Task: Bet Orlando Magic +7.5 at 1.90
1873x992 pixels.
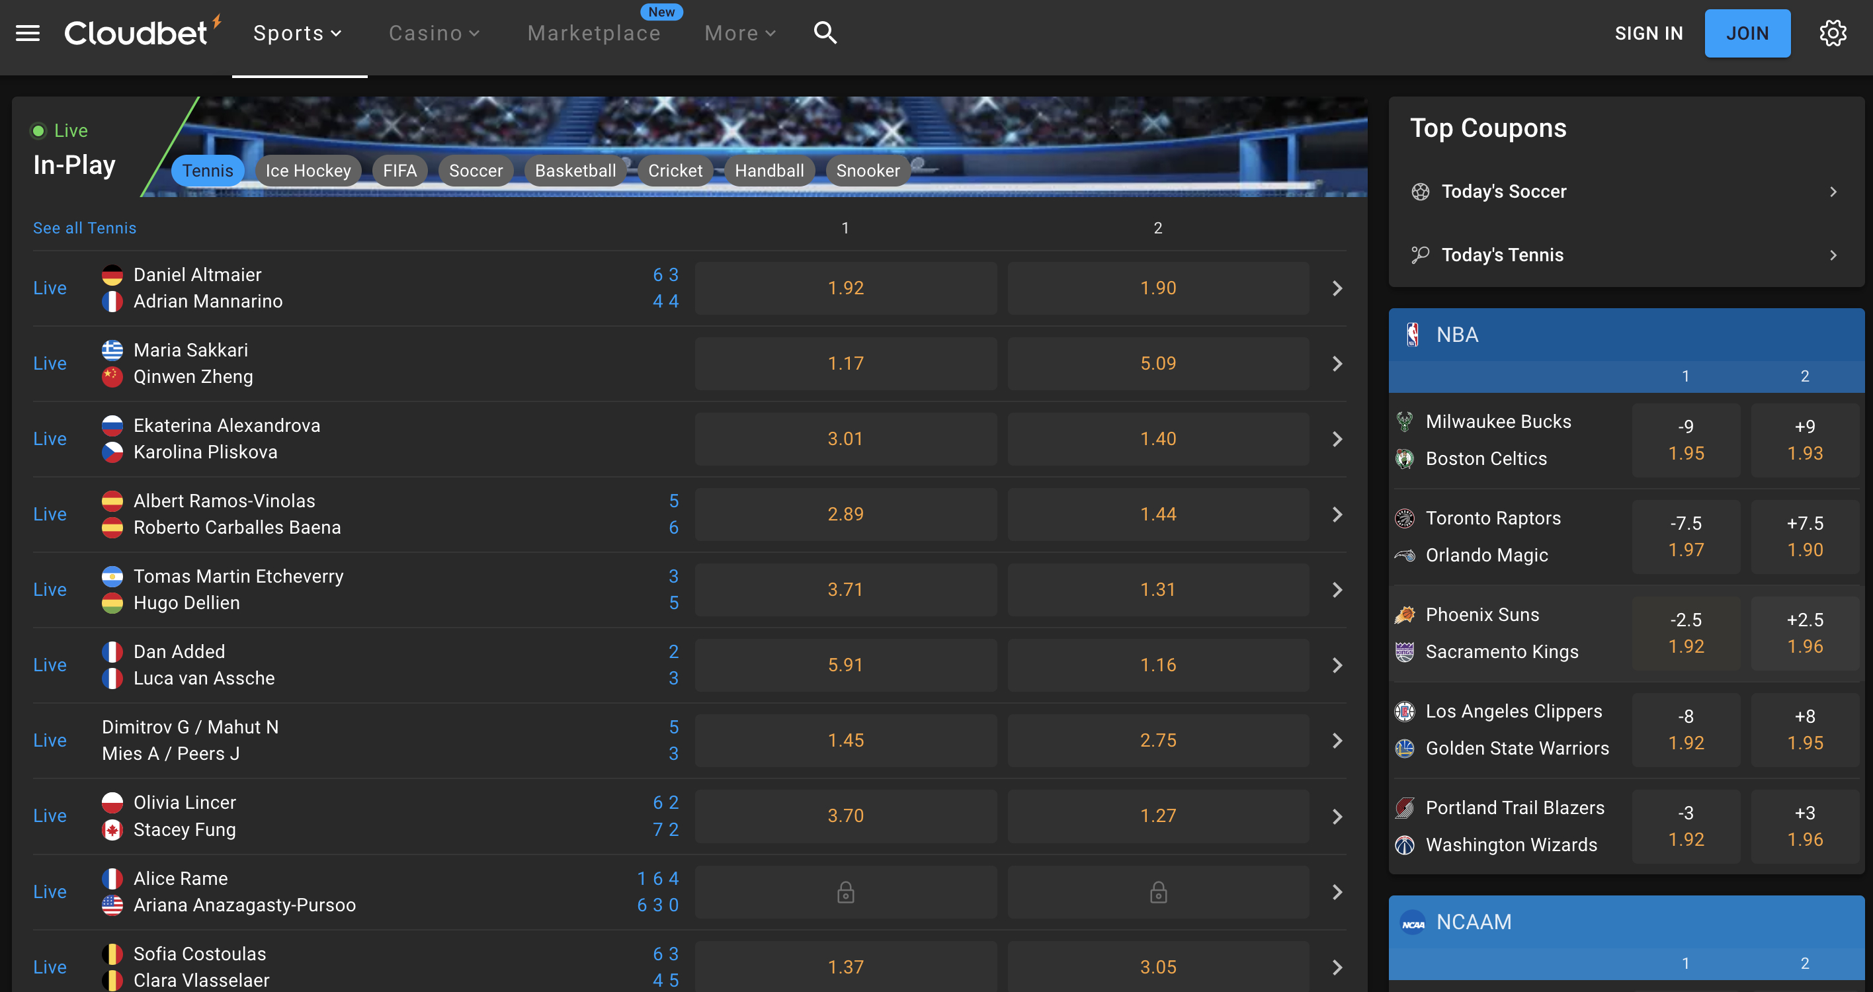Action: (1806, 537)
